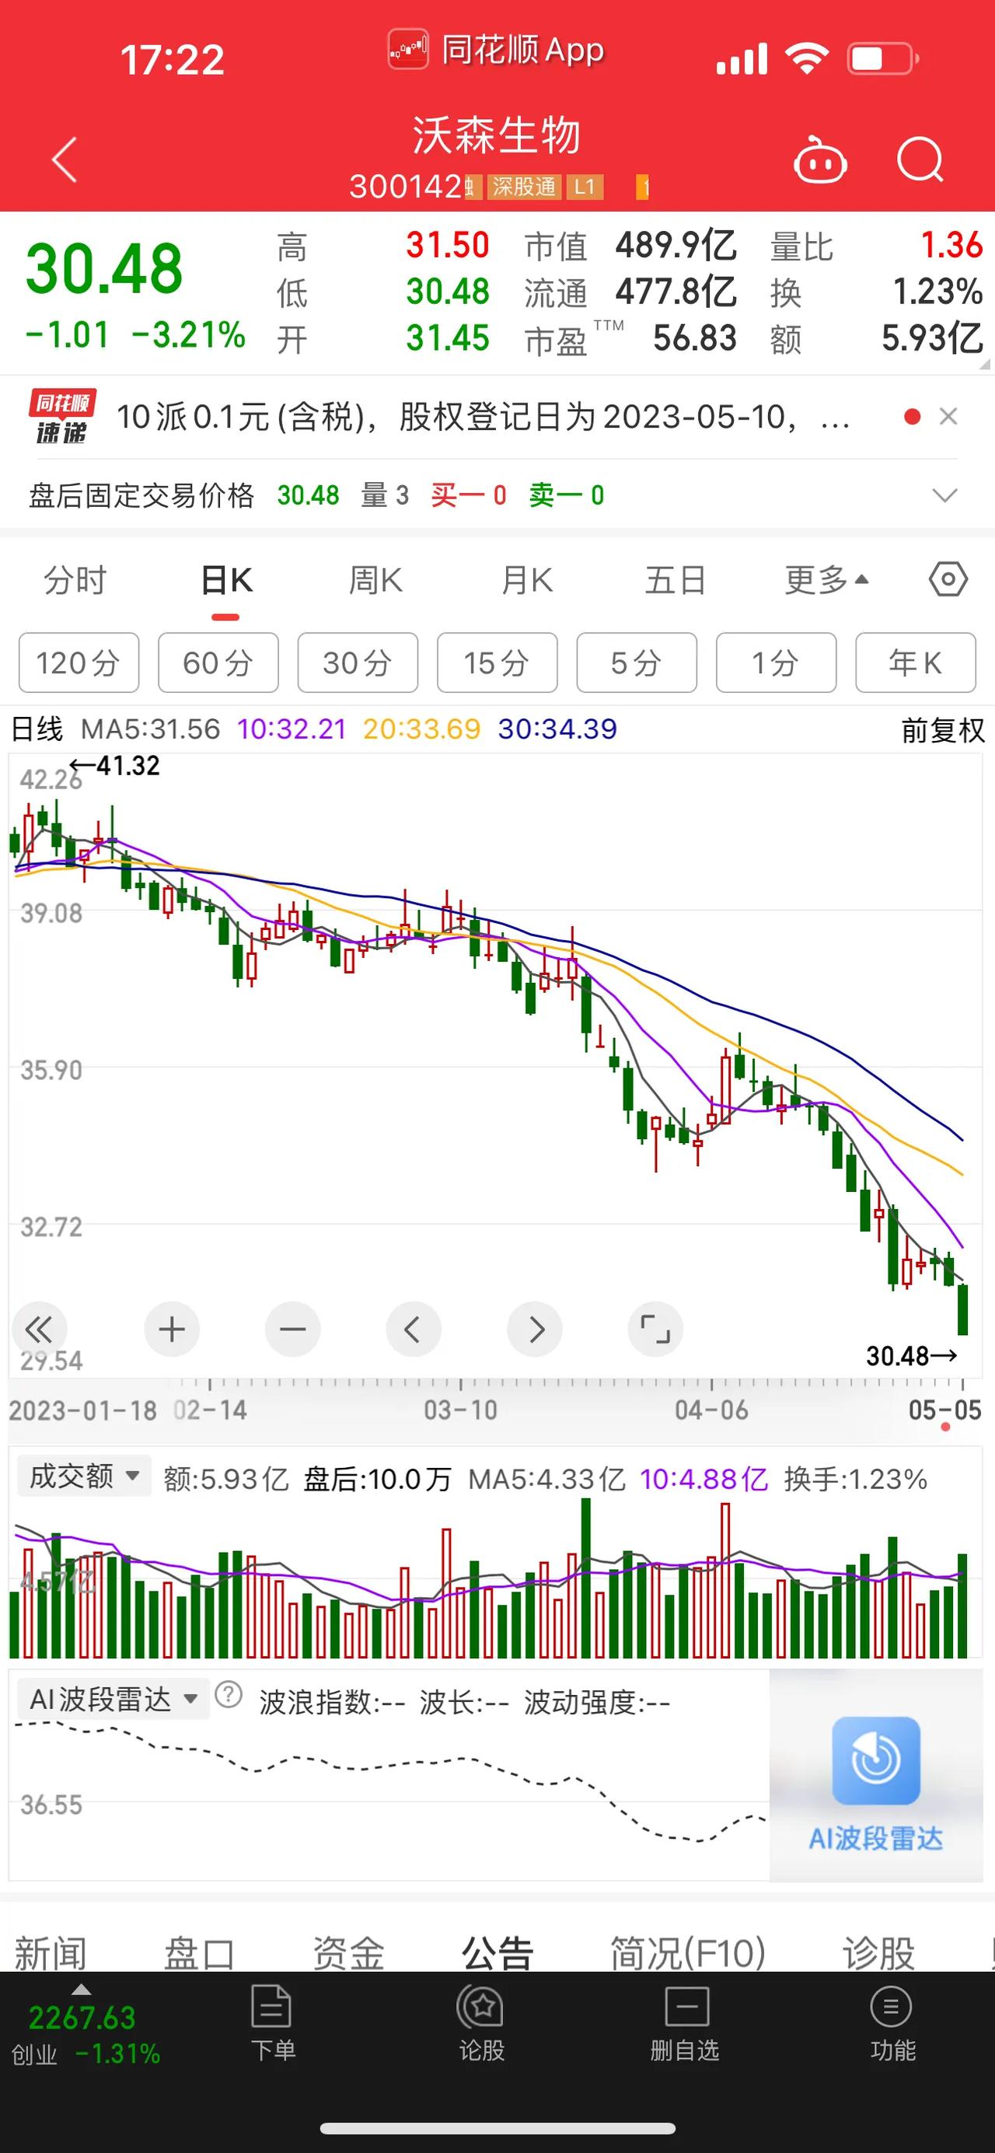Switch to 分时 tab
The image size is (995, 2153).
(x=75, y=580)
